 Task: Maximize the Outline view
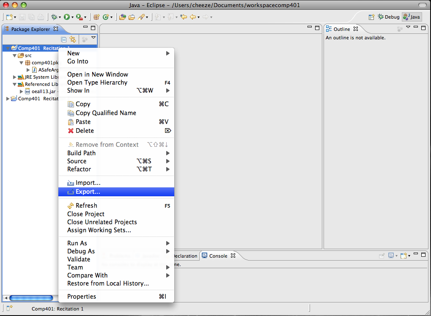coord(423,28)
